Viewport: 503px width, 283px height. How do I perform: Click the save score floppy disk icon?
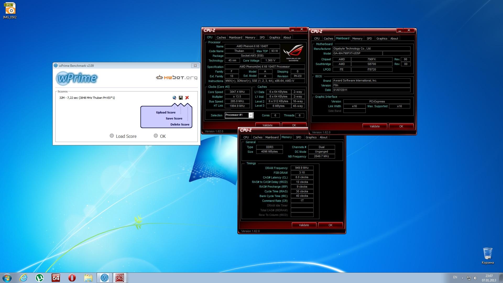click(x=181, y=98)
